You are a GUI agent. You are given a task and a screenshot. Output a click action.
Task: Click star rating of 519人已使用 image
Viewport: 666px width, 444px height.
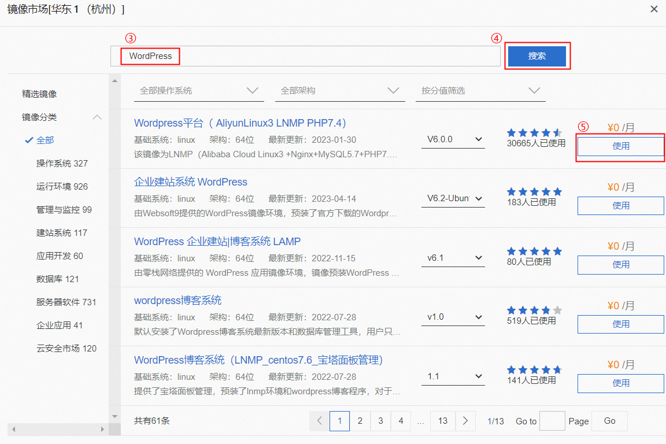coord(535,310)
